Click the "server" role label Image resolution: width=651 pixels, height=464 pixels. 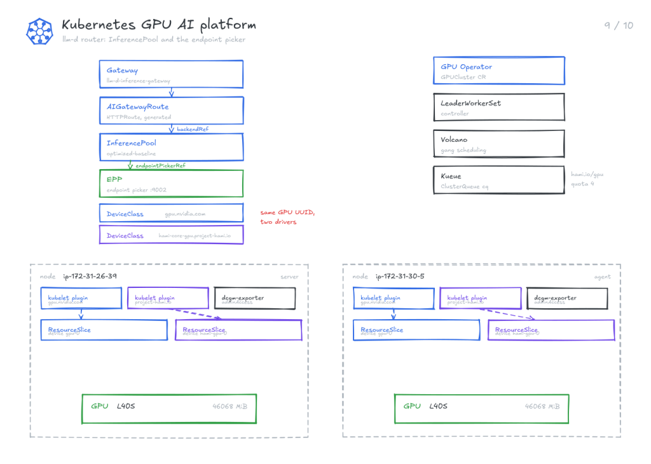(x=289, y=277)
